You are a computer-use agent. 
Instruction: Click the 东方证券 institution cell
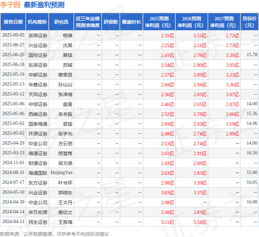pyautogui.click(x=38, y=183)
